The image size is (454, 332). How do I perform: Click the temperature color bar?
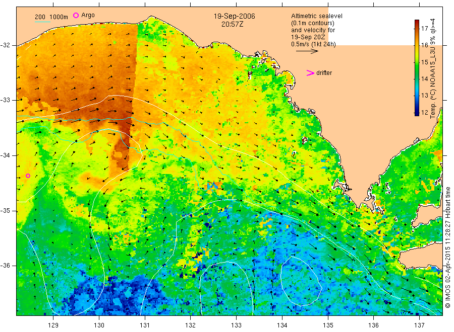point(417,68)
